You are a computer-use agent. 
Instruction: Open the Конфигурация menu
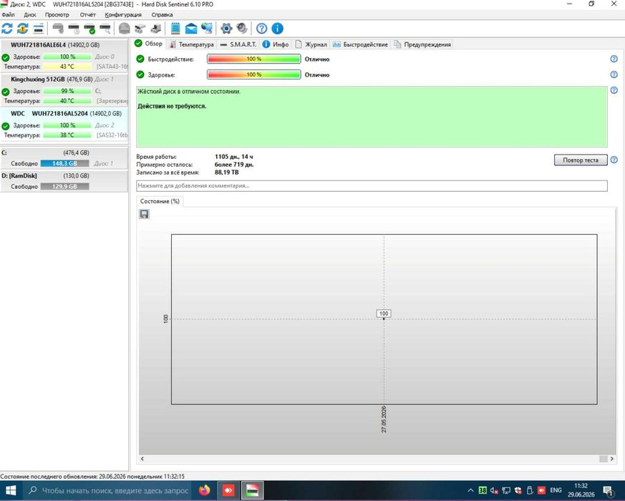point(123,15)
